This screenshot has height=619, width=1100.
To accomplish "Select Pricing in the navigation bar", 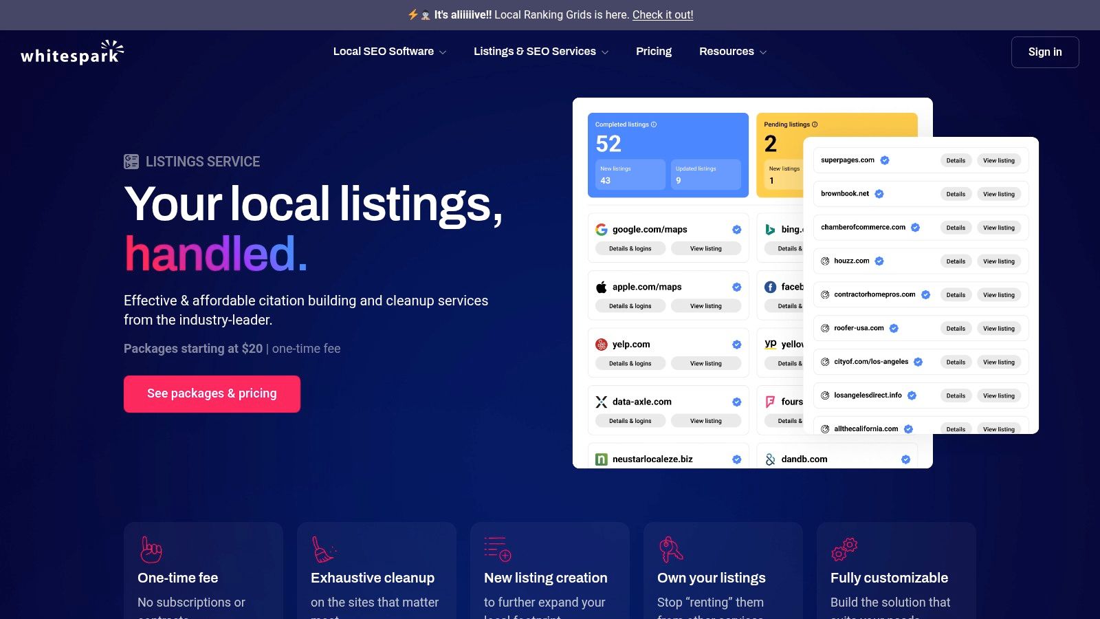I will [654, 52].
